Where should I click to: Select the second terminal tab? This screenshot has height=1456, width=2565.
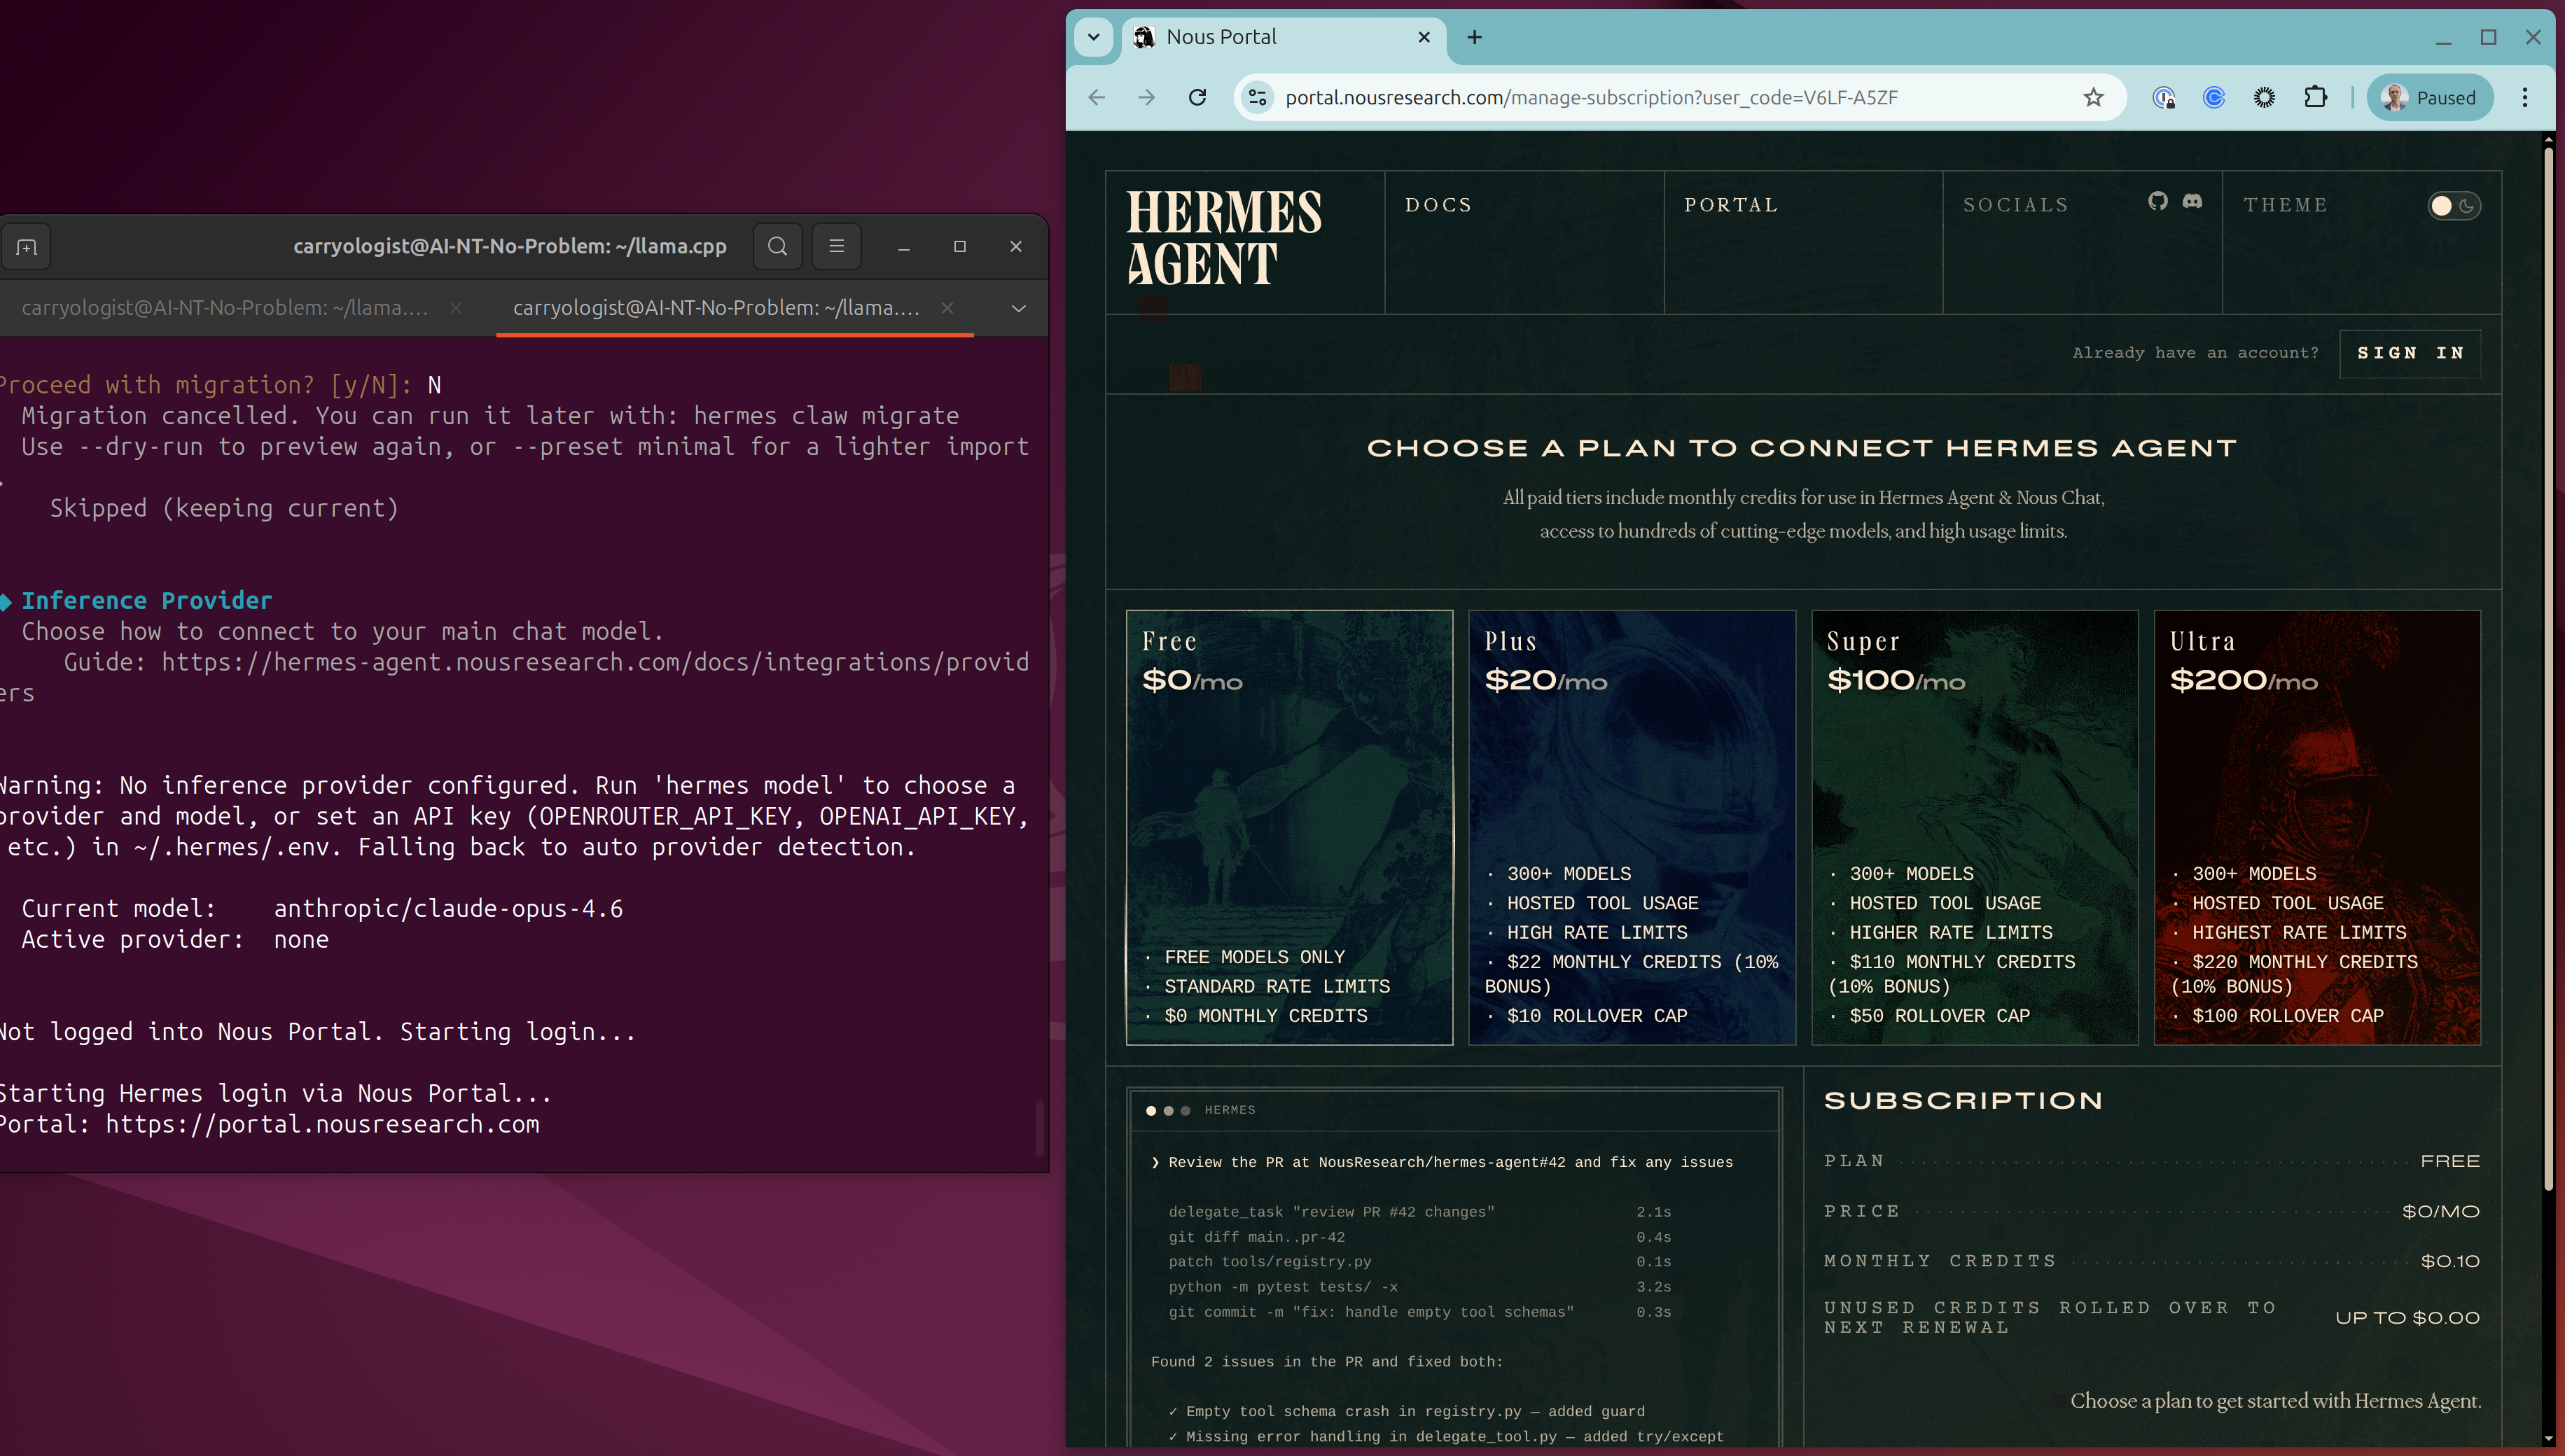click(716, 308)
